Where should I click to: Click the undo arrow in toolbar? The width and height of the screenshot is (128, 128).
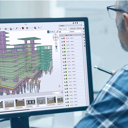click(39, 28)
